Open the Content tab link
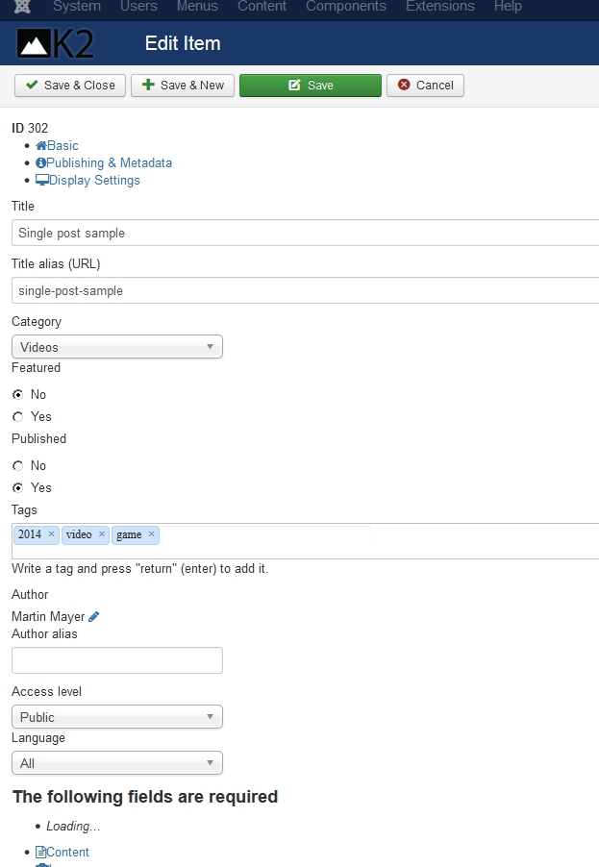This screenshot has height=867, width=599. click(67, 853)
